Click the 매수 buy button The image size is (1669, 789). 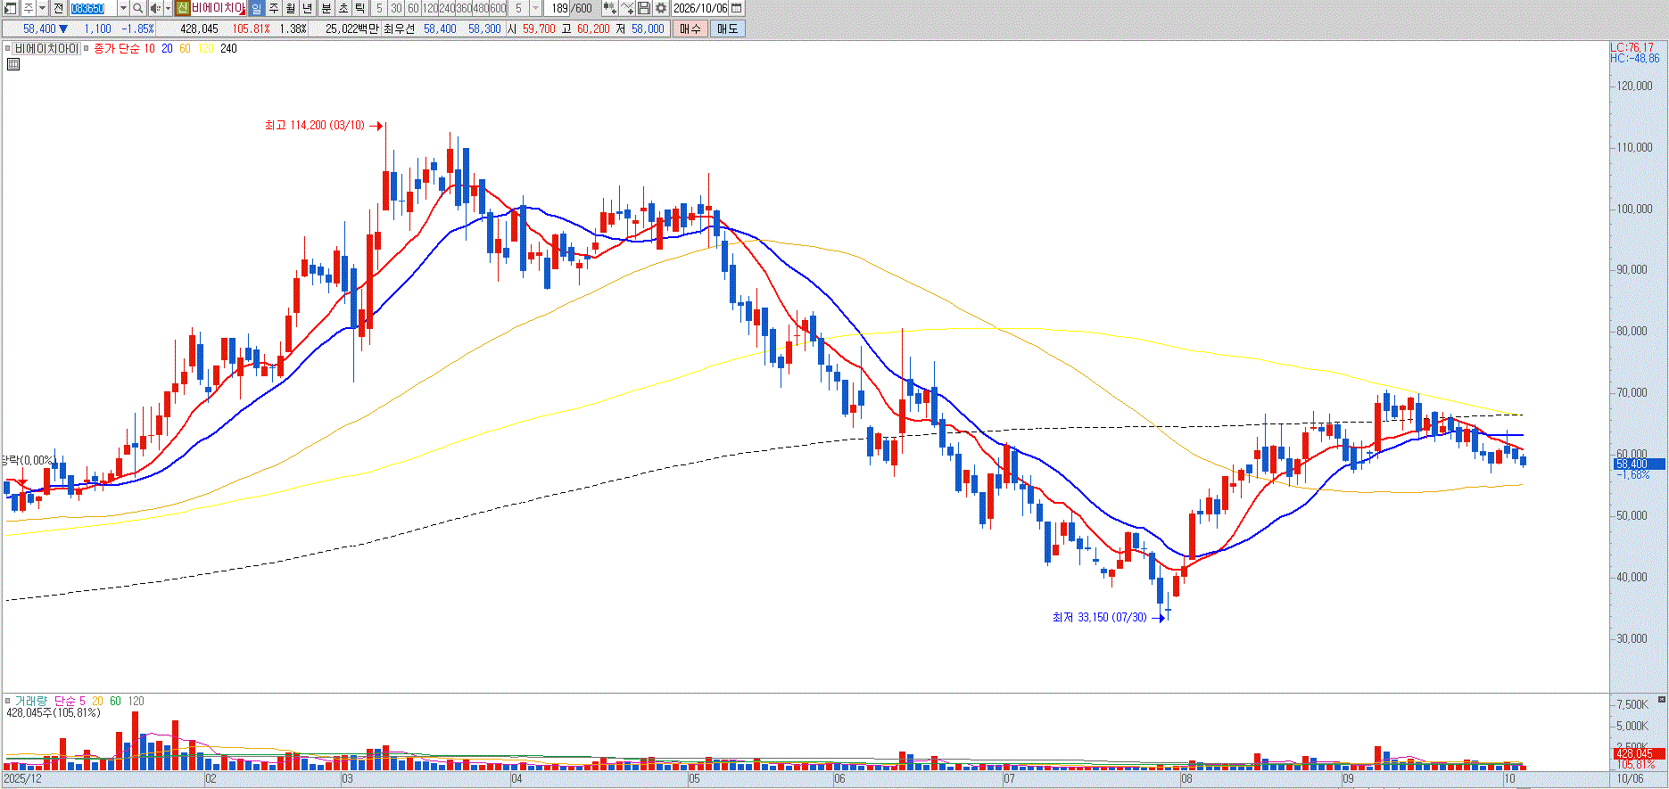690,29
